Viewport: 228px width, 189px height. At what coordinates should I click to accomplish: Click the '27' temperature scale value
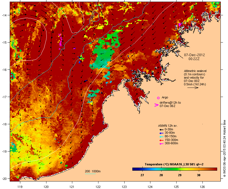pyautogui.click(x=142, y=175)
